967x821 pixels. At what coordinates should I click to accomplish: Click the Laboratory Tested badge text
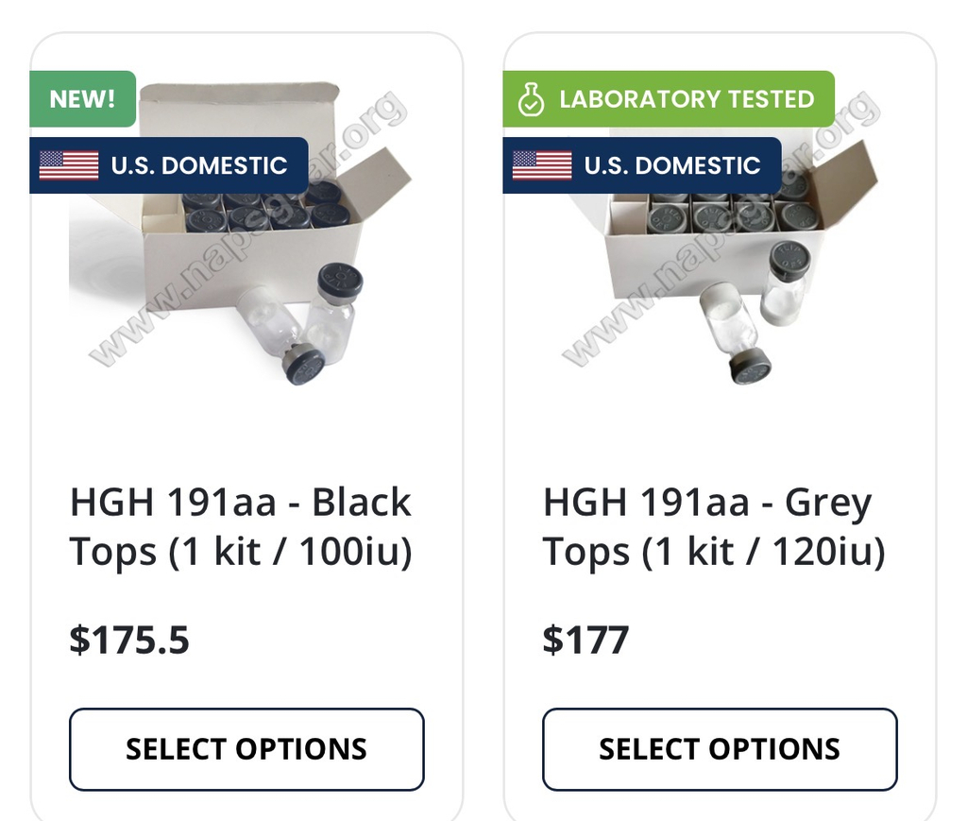pos(687,99)
